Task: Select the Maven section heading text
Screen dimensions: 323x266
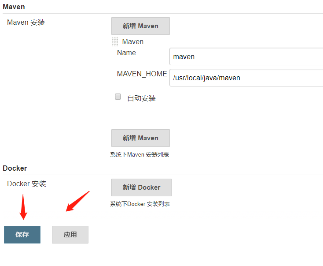Action: point(14,7)
